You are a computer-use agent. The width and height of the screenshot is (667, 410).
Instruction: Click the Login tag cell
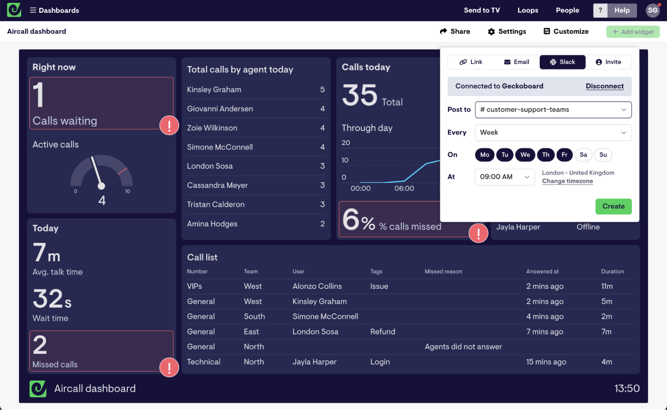tap(380, 362)
